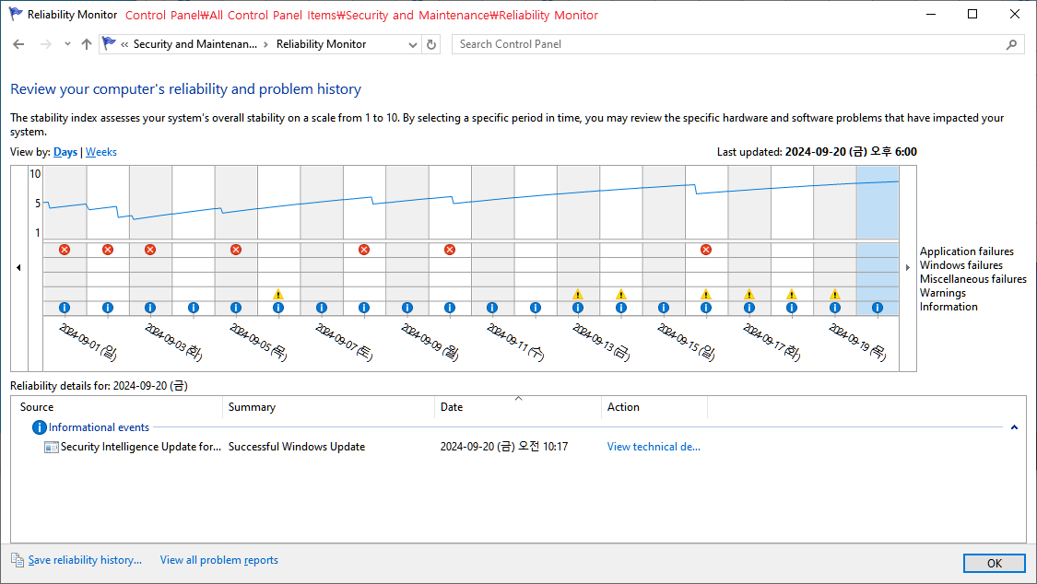Go up one level with the Up arrow
Viewport: 1037px width, 584px height.
point(87,44)
